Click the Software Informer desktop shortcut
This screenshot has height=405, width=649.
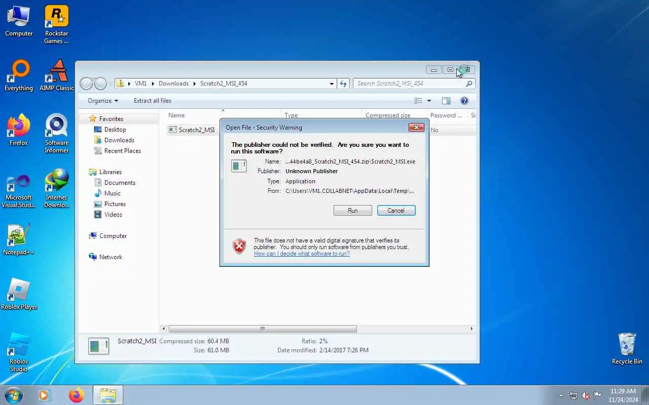[x=57, y=134]
